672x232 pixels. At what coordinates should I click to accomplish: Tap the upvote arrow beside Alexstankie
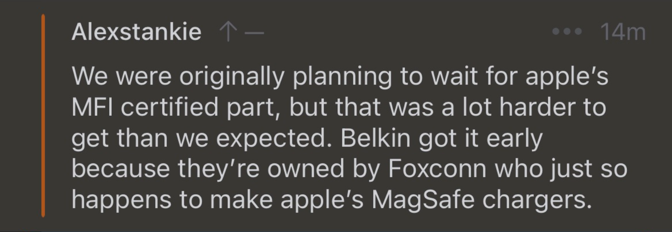pos(227,32)
